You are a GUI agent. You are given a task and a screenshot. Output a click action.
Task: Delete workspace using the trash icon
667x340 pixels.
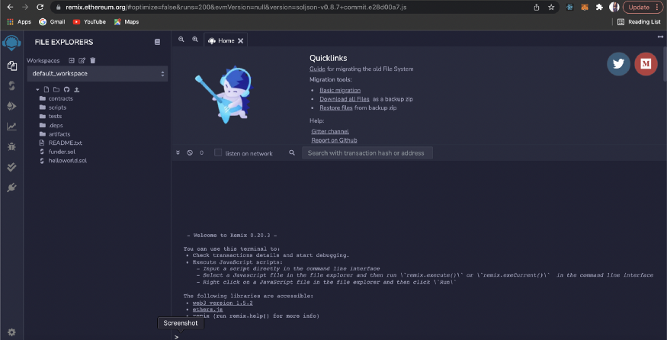pos(93,60)
